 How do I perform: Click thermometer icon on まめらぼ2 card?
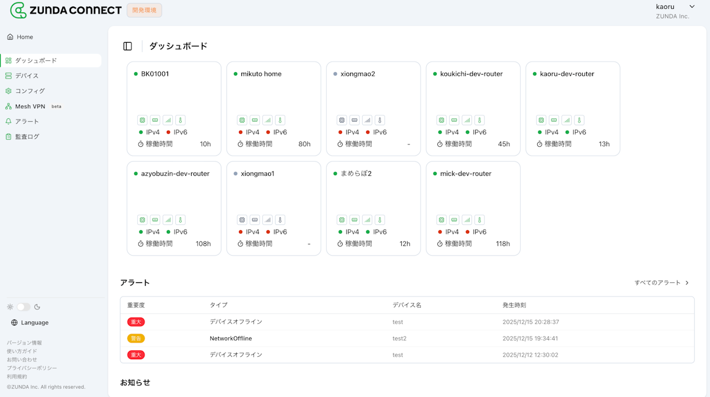[380, 220]
